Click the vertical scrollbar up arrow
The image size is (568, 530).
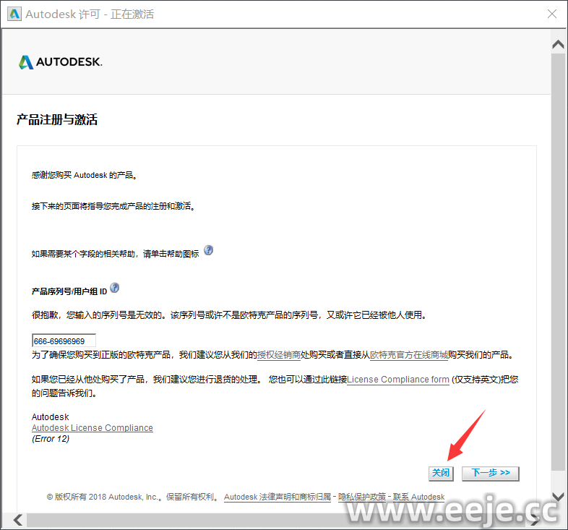558,44
